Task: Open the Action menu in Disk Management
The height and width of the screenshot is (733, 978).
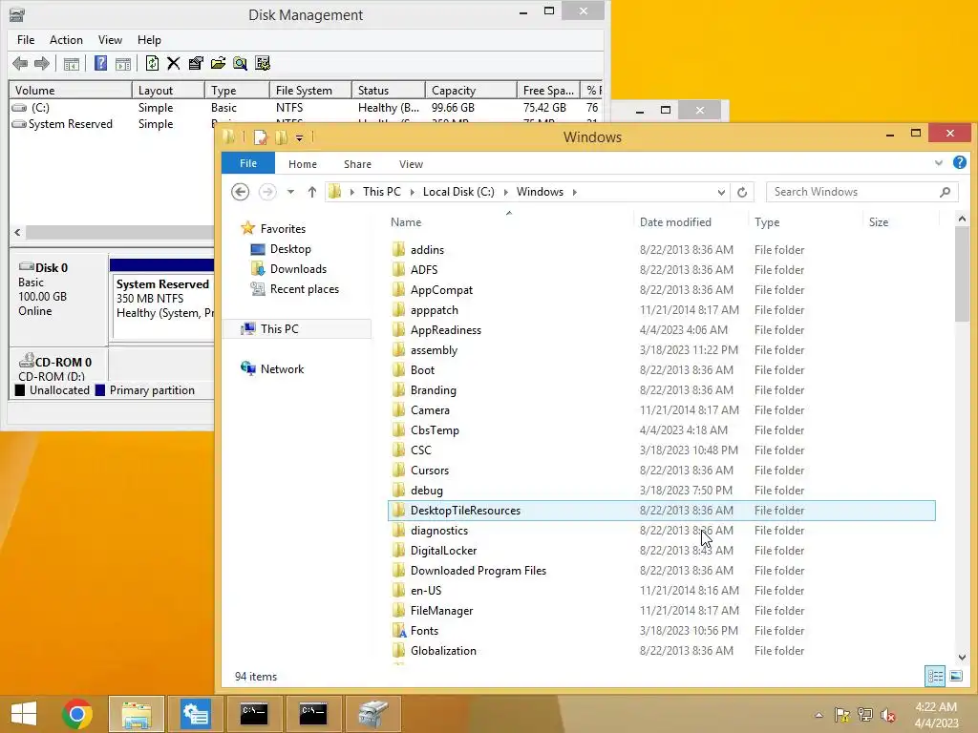Action: coord(66,40)
